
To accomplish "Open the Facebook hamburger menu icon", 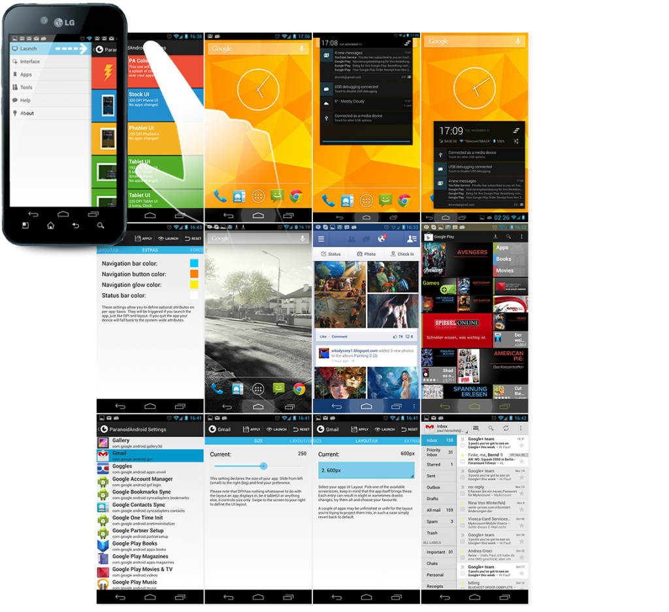I will 321,238.
